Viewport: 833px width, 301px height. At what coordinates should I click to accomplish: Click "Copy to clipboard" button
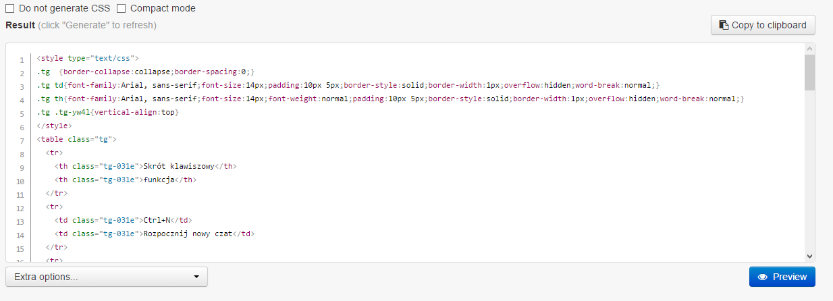pyautogui.click(x=763, y=25)
